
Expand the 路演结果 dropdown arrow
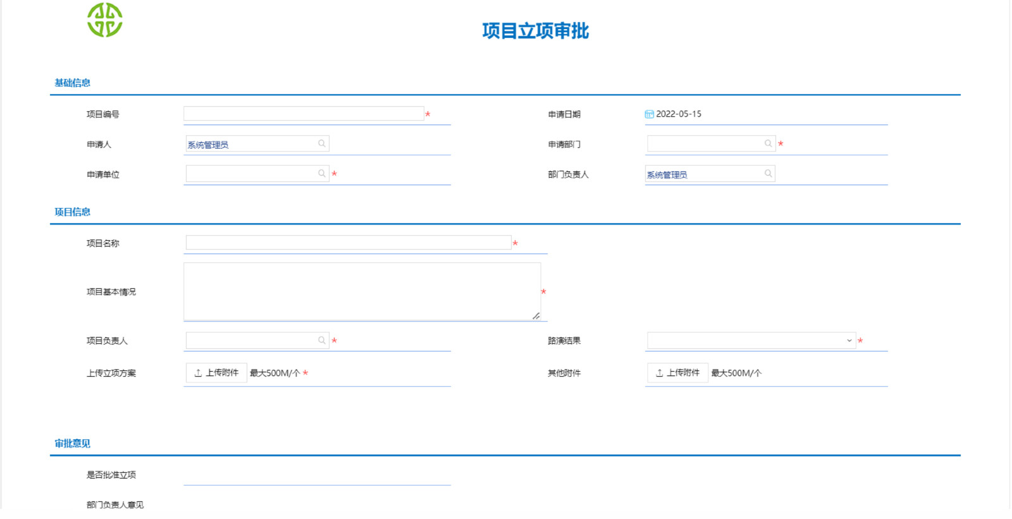pyautogui.click(x=849, y=340)
